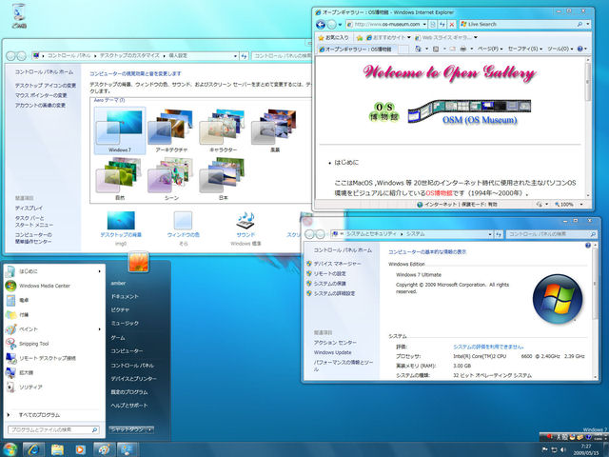The height and width of the screenshot is (457, 609).
Task: Click the add-to-favorites star icon in IE
Action: click(x=360, y=38)
